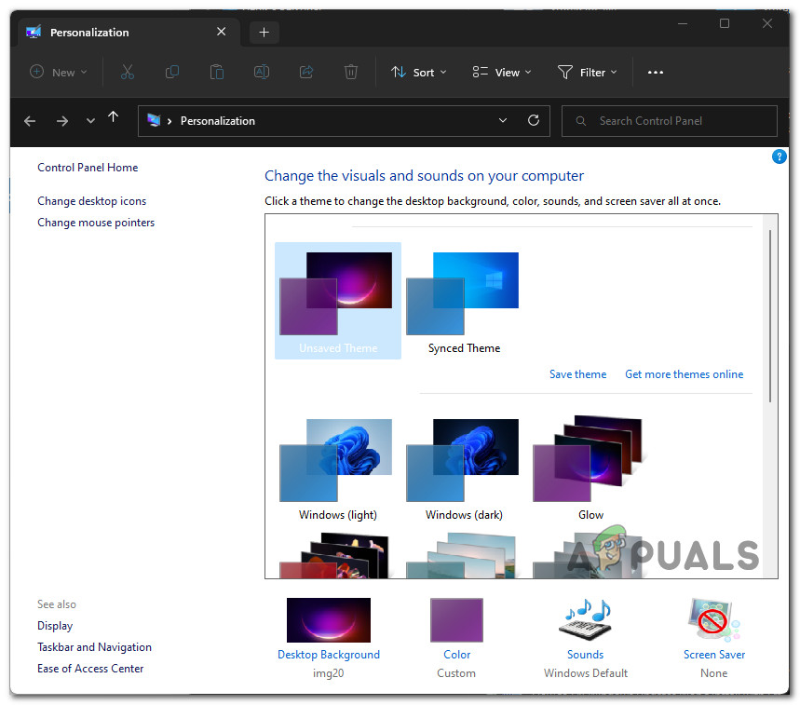This screenshot has width=800, height=705.
Task: Open Change mouse pointers link
Action: [x=96, y=223]
